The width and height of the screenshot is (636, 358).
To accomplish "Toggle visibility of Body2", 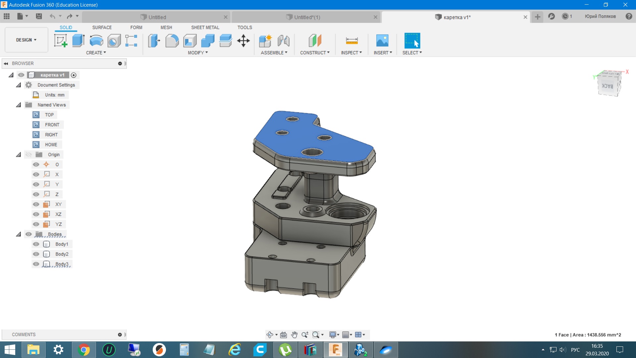I will tap(37, 254).
